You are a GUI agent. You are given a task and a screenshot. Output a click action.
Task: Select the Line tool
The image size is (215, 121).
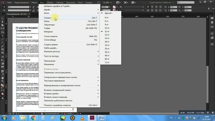(2, 40)
